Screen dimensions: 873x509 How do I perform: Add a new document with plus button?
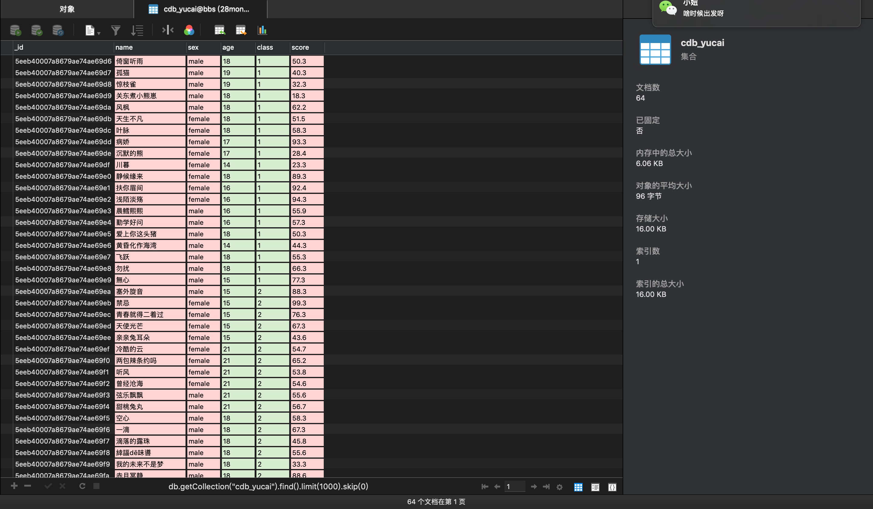(14, 486)
